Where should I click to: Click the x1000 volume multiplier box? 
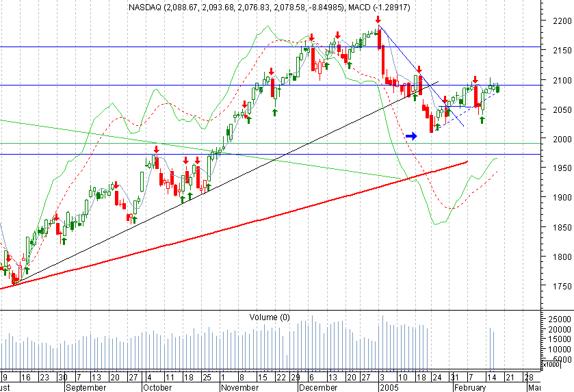[x=551, y=365]
